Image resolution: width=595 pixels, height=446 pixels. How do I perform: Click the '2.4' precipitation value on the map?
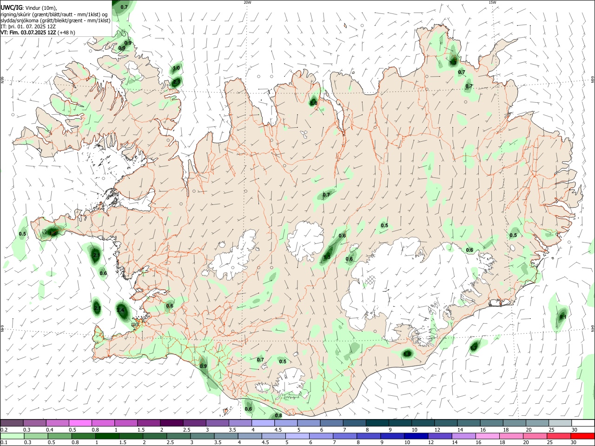click(121, 310)
